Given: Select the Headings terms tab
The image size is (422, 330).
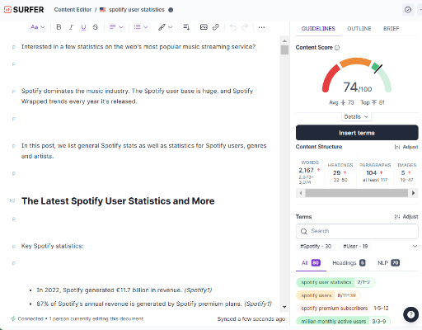Looking at the screenshot, I should point(349,263).
